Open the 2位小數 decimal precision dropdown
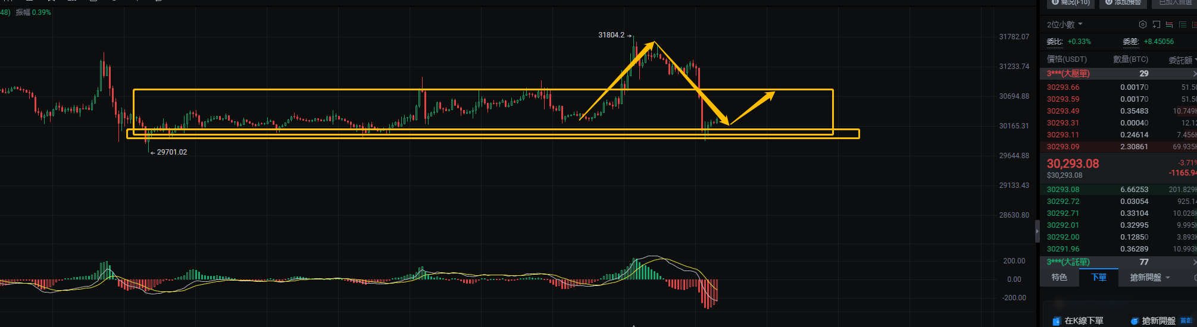Image resolution: width=1197 pixels, height=327 pixels. click(1065, 24)
